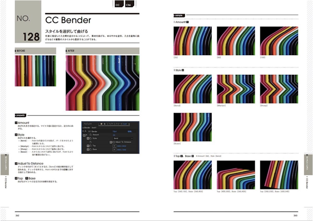Click the [Marilyn] style sample image
Image resolution: width=313 pixels, height=221 pixels.
pyautogui.click(x=236, y=89)
